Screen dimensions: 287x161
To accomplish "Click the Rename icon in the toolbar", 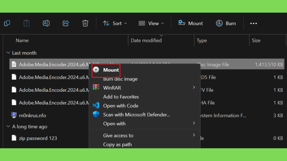I will tap(46, 23).
